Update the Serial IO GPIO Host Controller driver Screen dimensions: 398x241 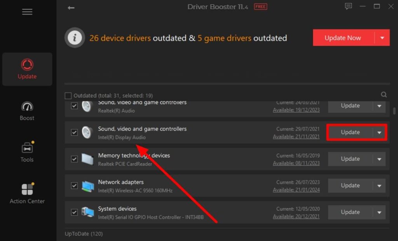point(350,212)
